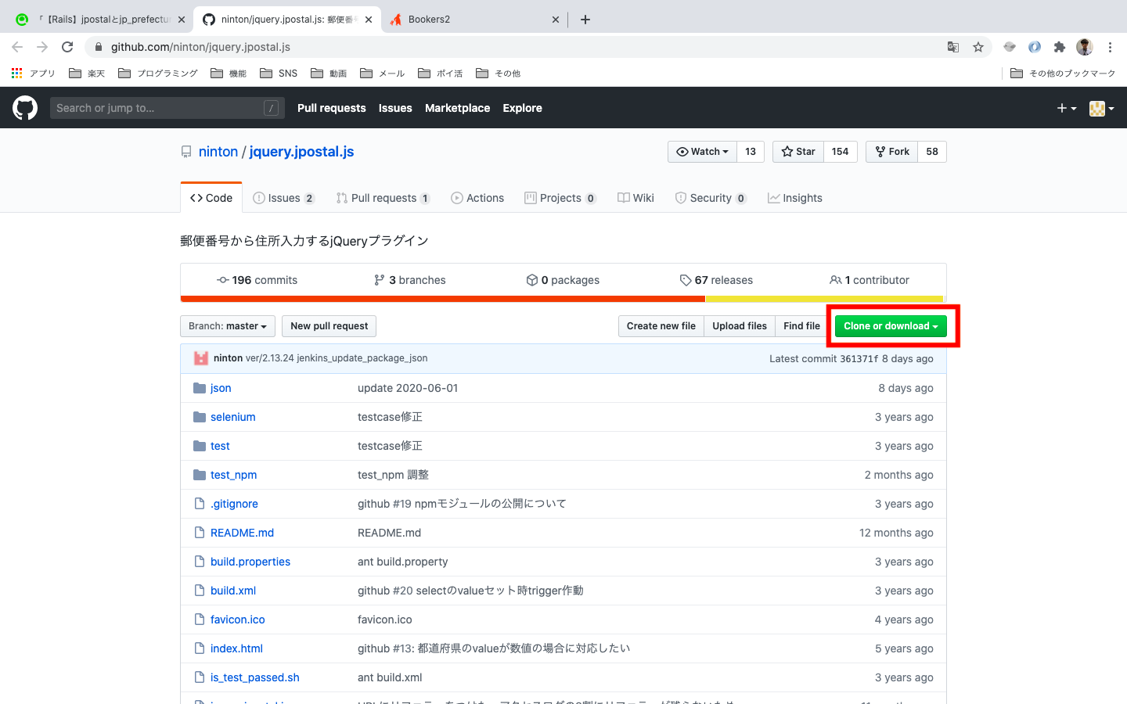Open the 58 forks count
This screenshot has height=704, width=1127.
(x=932, y=152)
